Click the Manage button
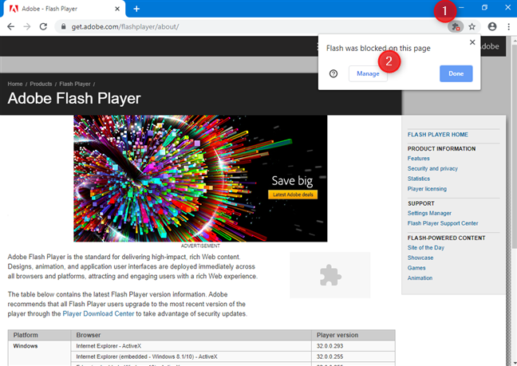The width and height of the screenshot is (517, 366). [368, 73]
